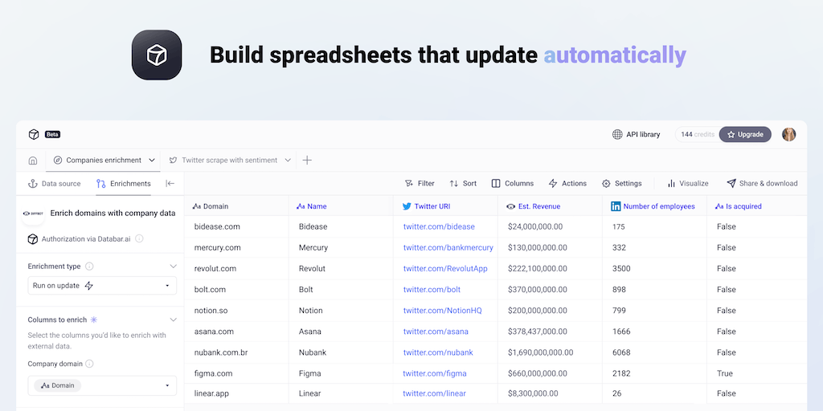Switch to Data source tab

pyautogui.click(x=55, y=183)
